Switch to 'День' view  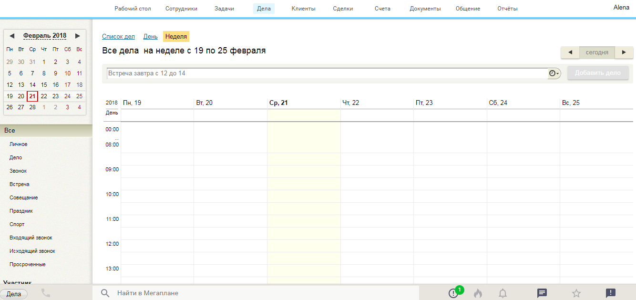pos(151,37)
